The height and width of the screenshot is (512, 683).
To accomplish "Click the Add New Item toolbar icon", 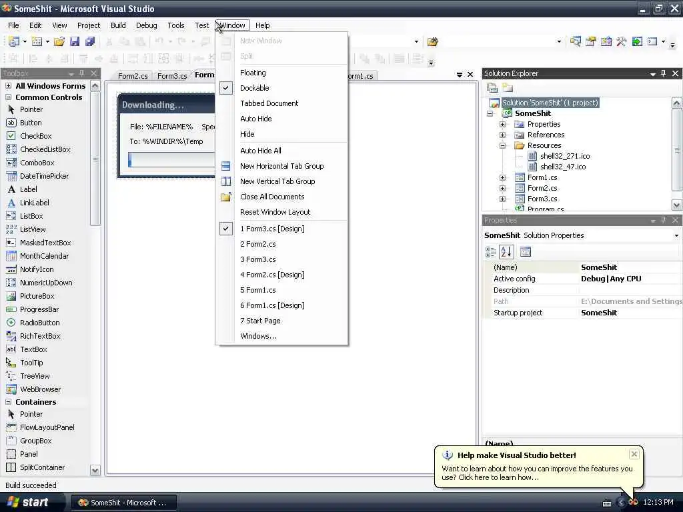I will tap(37, 41).
